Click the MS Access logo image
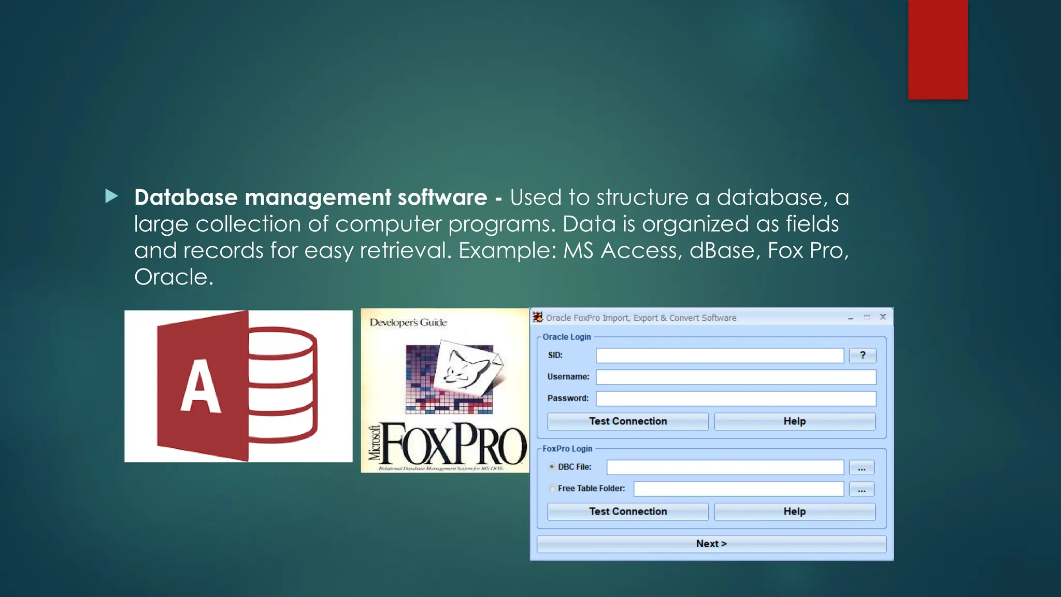Viewport: 1061px width, 597px height. point(238,386)
